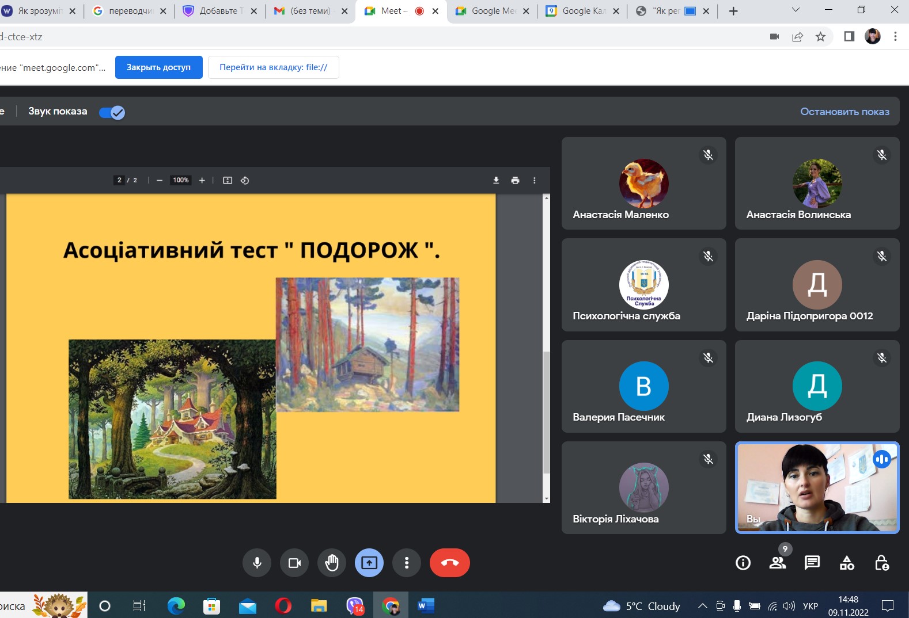The height and width of the screenshot is (618, 909).
Task: Raise hand in the meeting
Action: click(332, 563)
